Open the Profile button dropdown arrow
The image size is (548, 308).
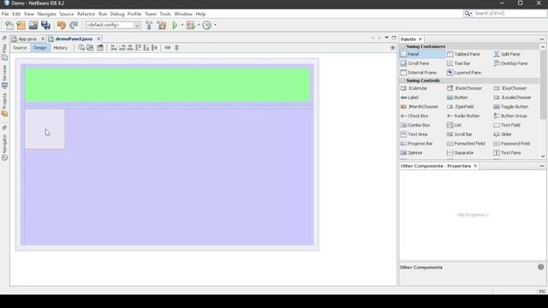(215, 25)
